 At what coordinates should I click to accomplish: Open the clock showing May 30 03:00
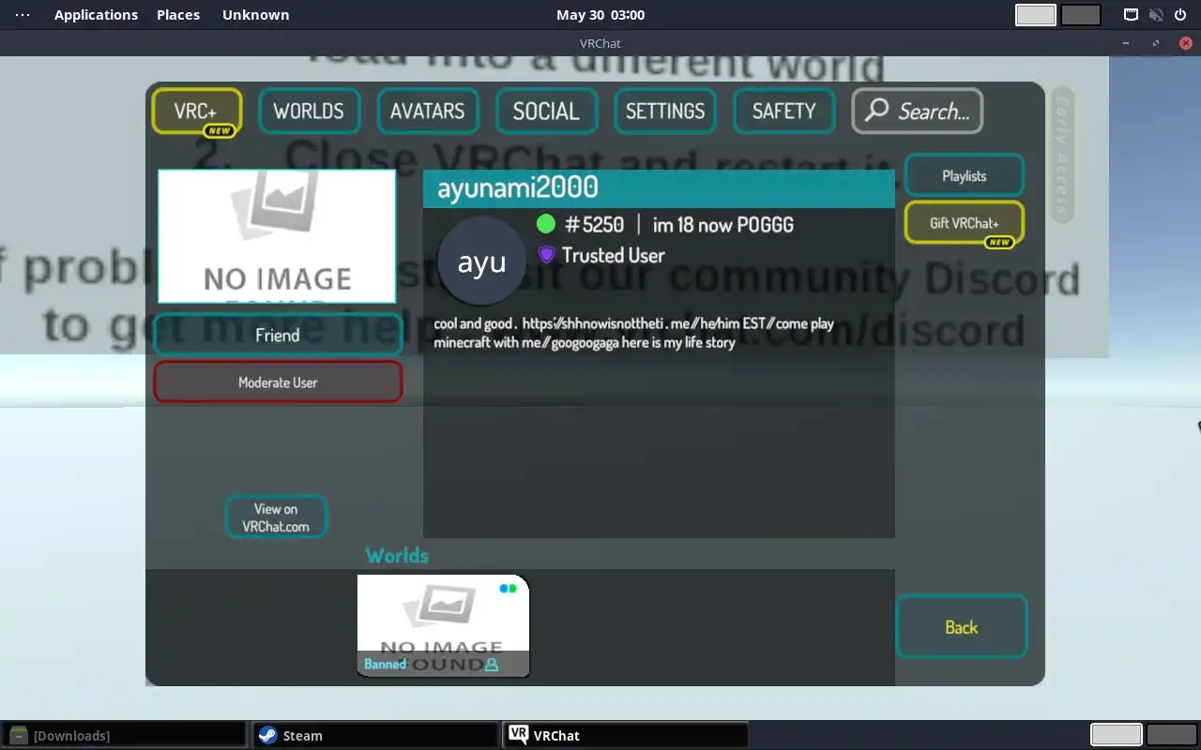click(600, 14)
